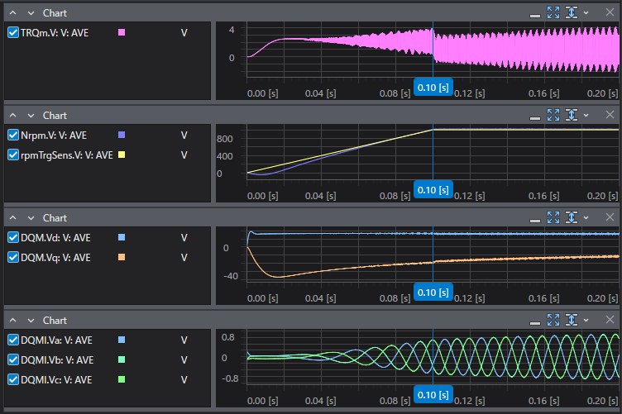Hide the DQM.Vq trace checkbox
This screenshot has width=622, height=414.
point(13,257)
